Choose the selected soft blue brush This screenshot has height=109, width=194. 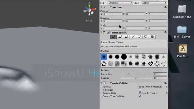click(x=104, y=57)
